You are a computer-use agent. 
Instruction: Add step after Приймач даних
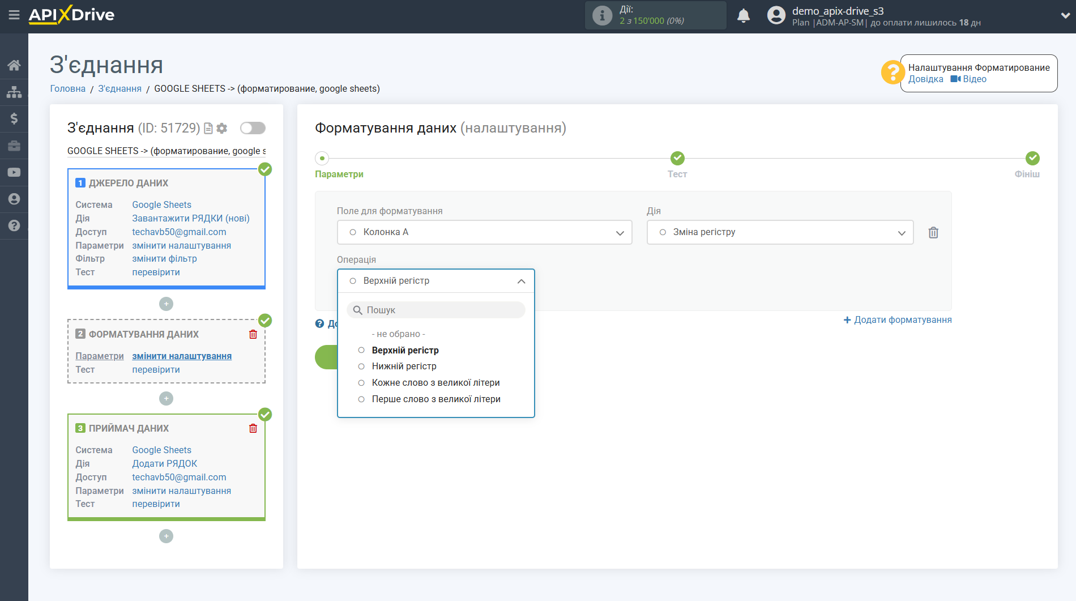pos(166,536)
